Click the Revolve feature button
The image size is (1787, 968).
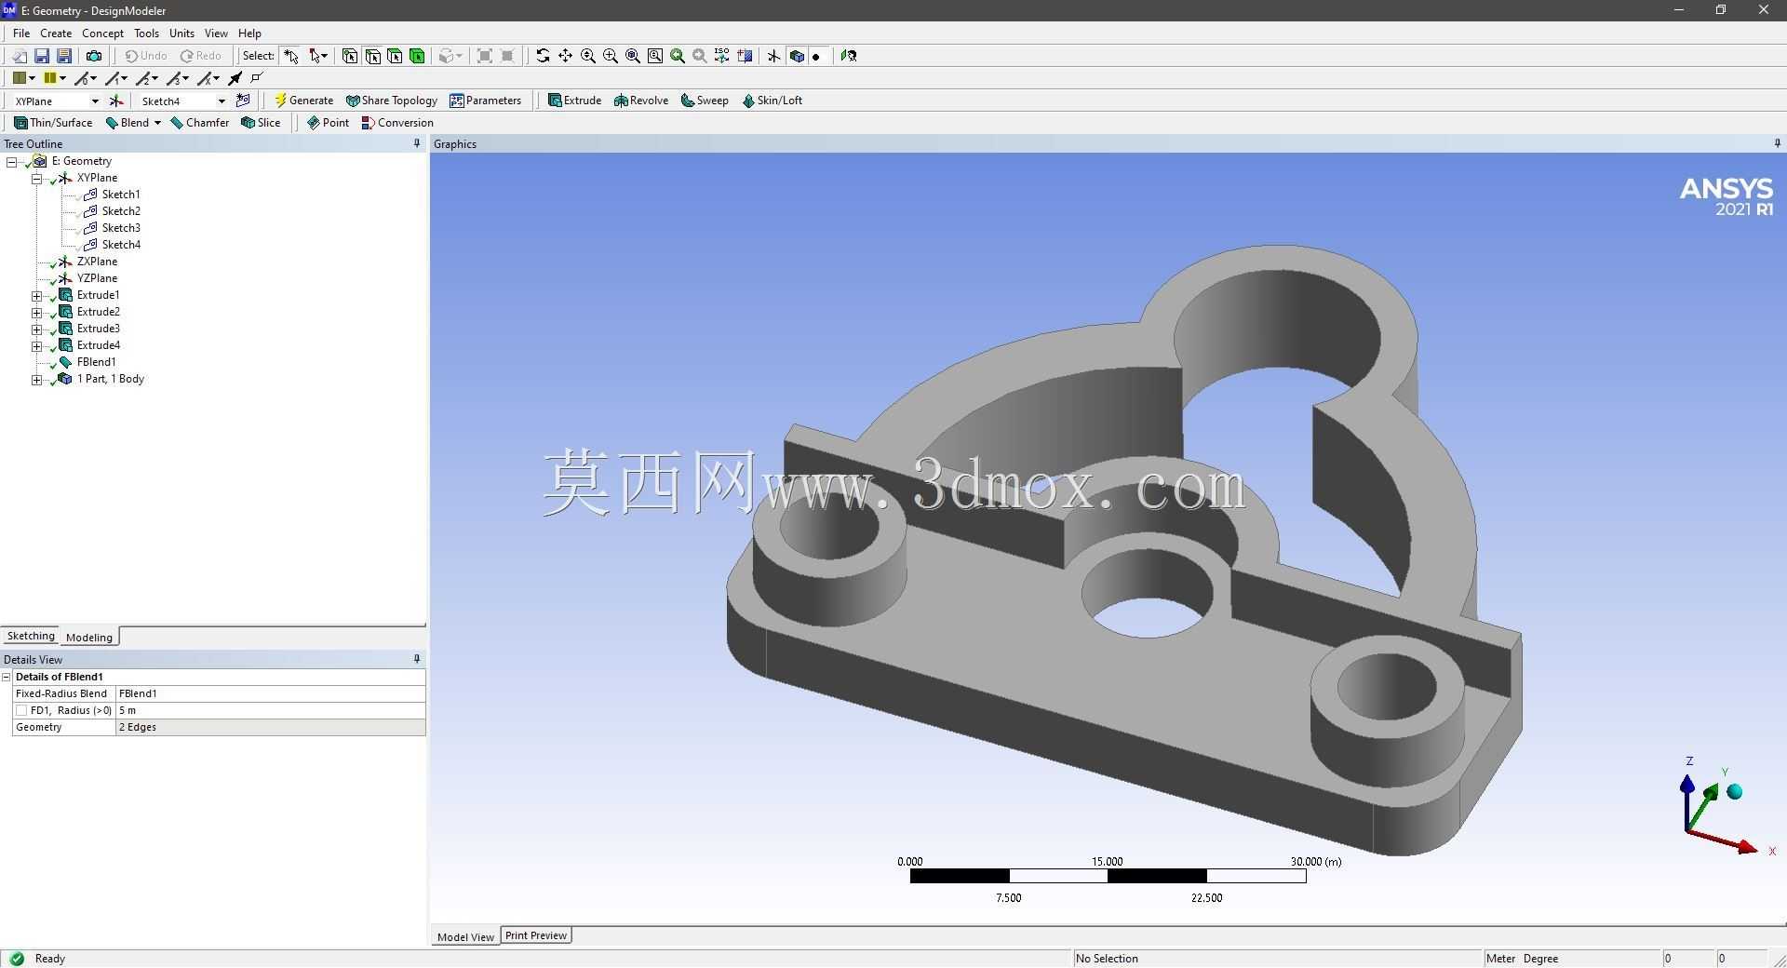[641, 101]
